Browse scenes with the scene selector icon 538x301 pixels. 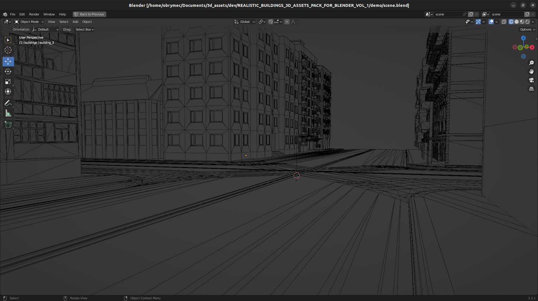429,14
